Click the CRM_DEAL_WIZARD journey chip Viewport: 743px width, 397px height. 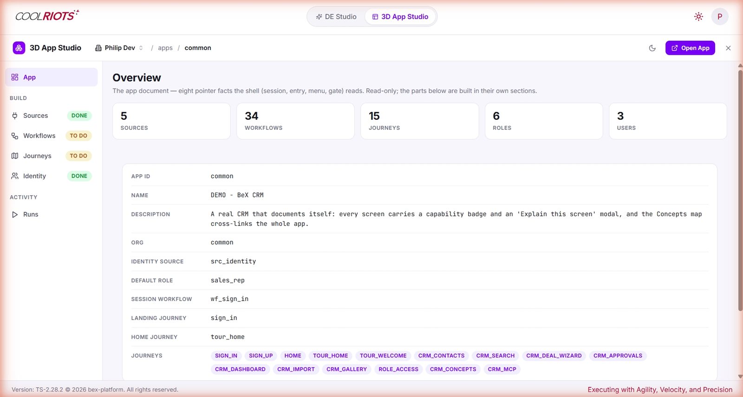coord(554,356)
